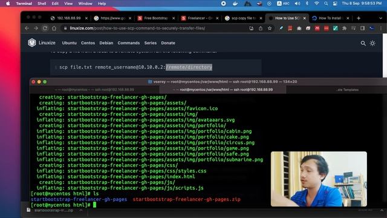This screenshot has height=218, width=387.
Task: Open the Debian link on Linuxize
Action: pos(106,43)
